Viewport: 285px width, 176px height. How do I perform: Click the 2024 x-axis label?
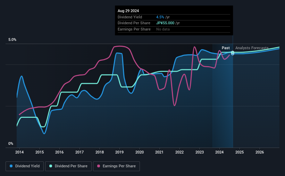click(x=219, y=152)
